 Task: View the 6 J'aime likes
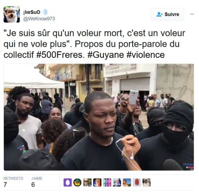point(36,182)
